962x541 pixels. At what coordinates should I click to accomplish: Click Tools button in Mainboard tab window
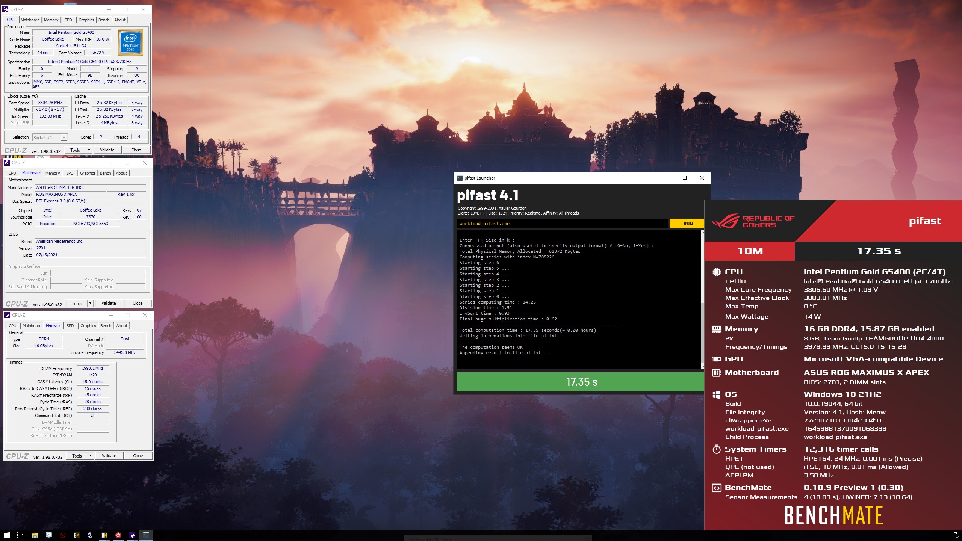click(x=77, y=303)
